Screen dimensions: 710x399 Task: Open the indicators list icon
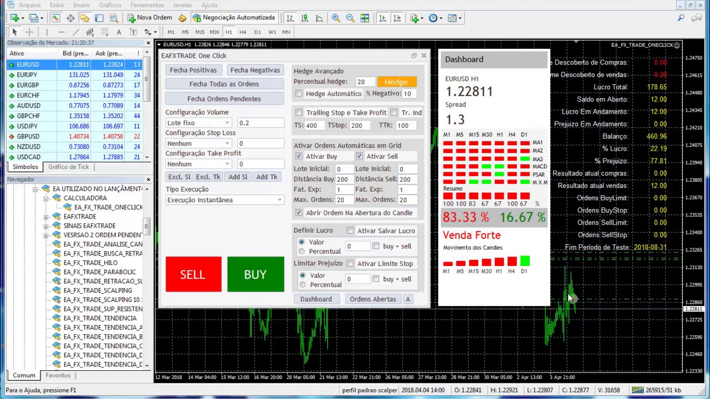tap(414, 18)
